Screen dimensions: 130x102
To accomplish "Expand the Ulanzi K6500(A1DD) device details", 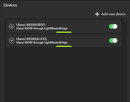I will (x=12, y=41).
